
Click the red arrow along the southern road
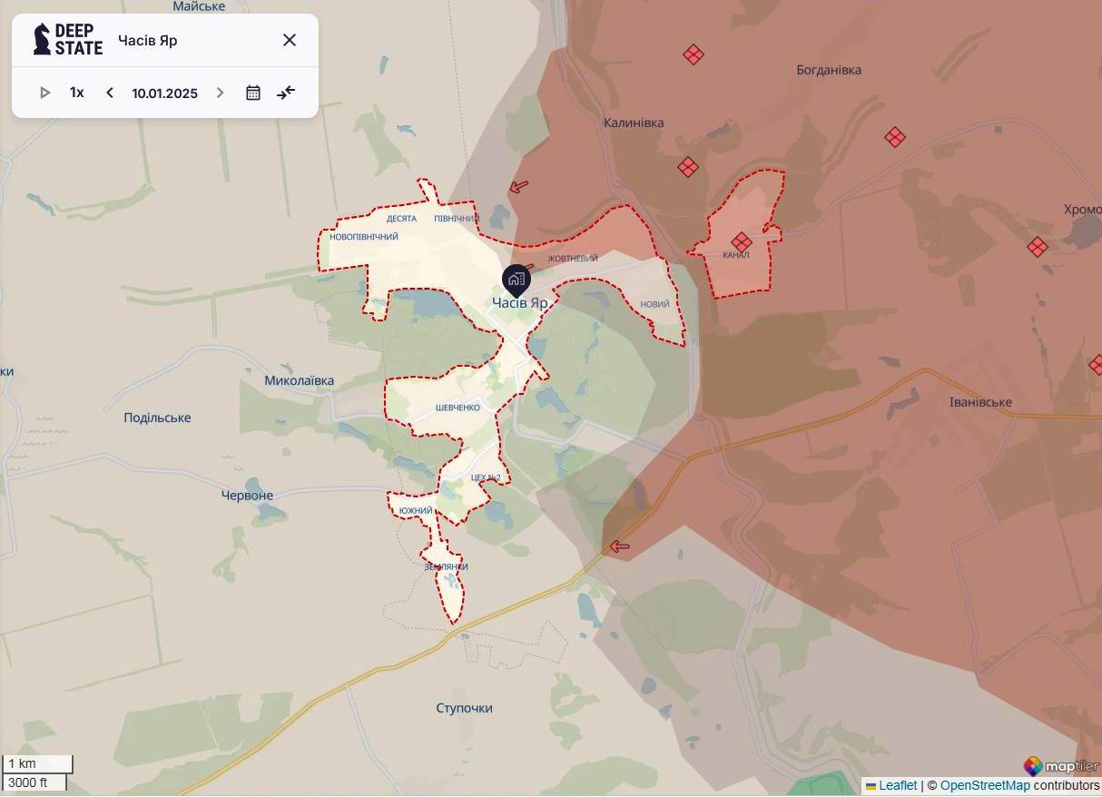[x=620, y=546]
